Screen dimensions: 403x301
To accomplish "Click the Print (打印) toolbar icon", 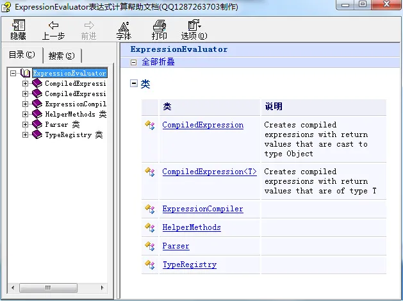I will [159, 26].
